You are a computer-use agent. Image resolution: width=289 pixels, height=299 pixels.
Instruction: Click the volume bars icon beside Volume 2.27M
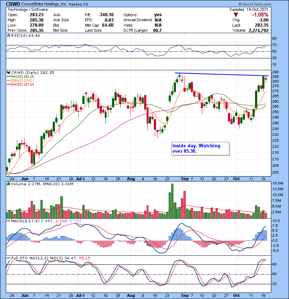tap(8, 184)
